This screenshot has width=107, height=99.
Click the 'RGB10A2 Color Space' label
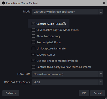pyautogui.click(x=17, y=82)
